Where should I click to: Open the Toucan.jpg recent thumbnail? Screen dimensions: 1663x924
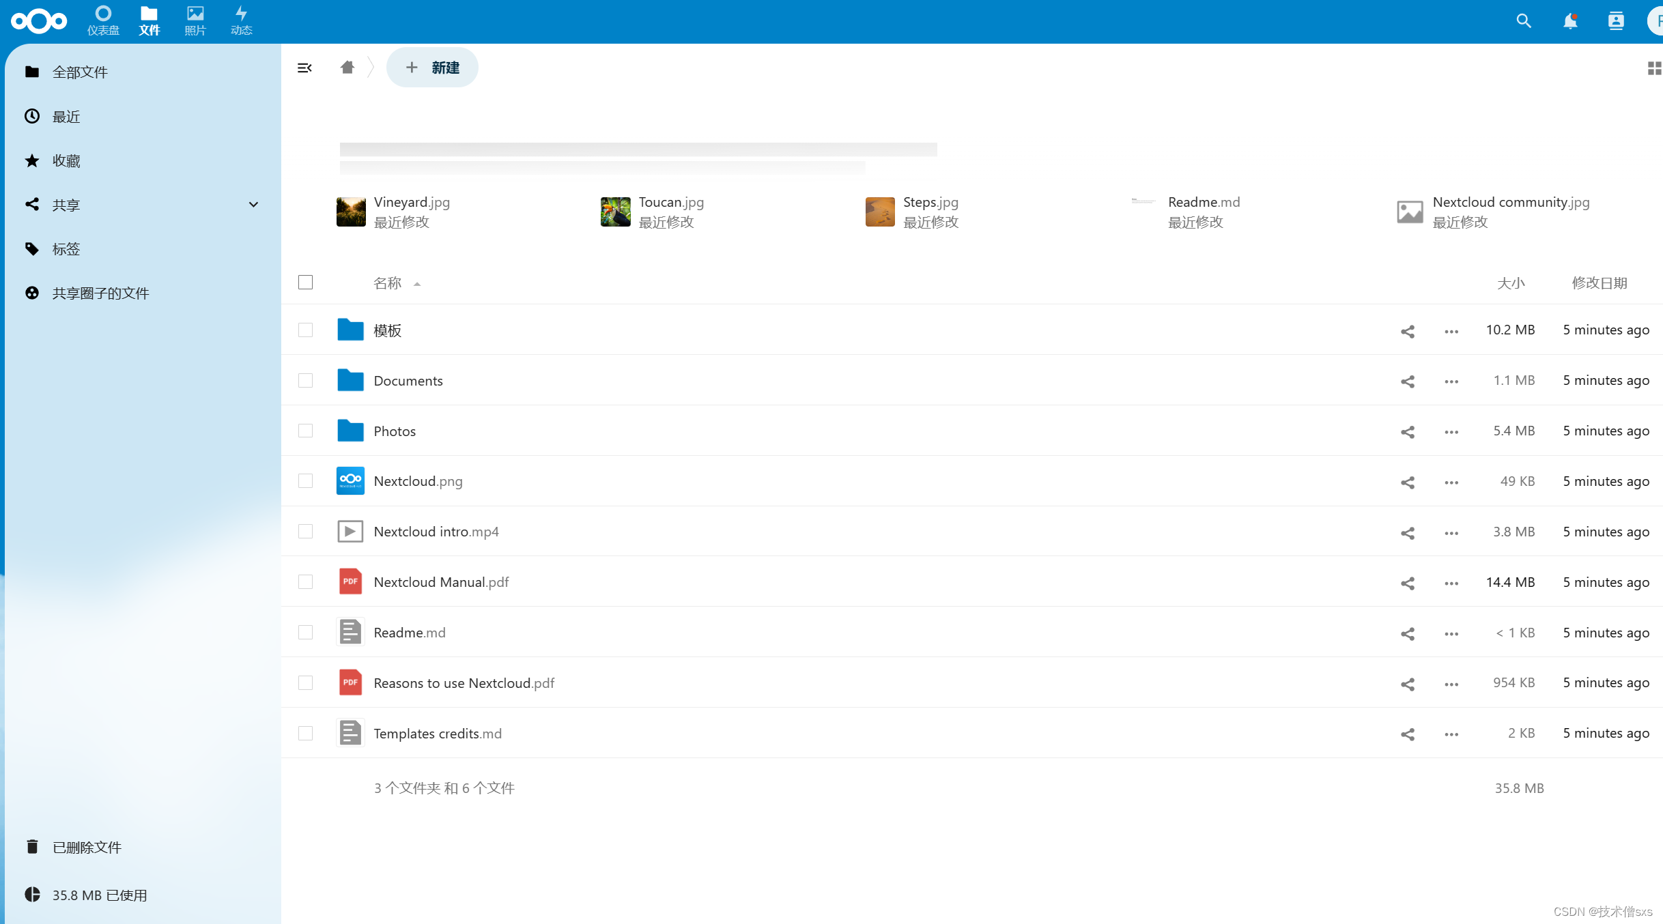(x=615, y=212)
